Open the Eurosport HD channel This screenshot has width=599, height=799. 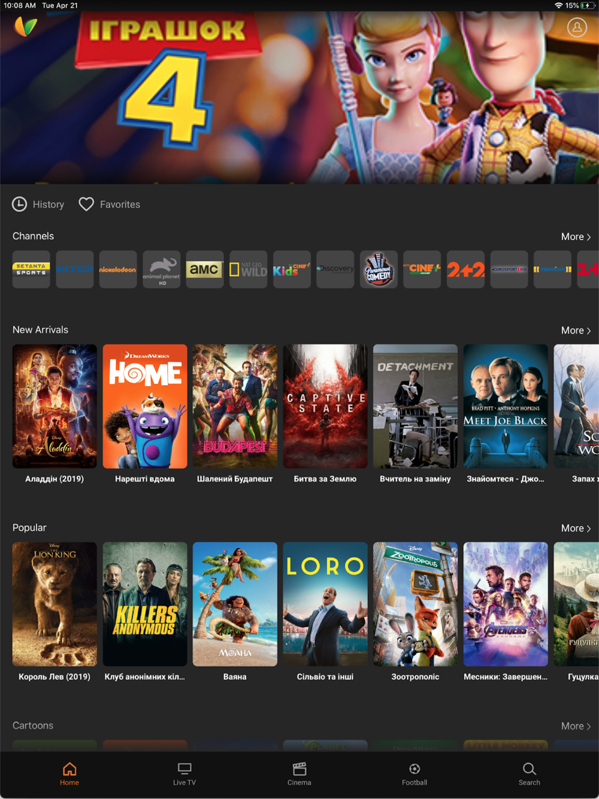pyautogui.click(x=509, y=270)
